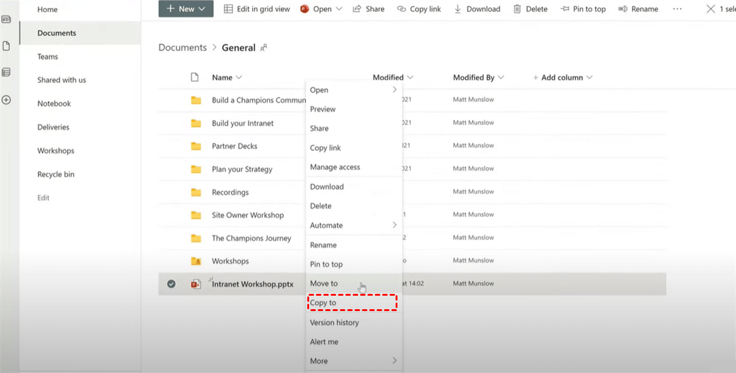This screenshot has height=373, width=736.
Task: Open the shared Workshops folder icon
Action: click(196, 261)
